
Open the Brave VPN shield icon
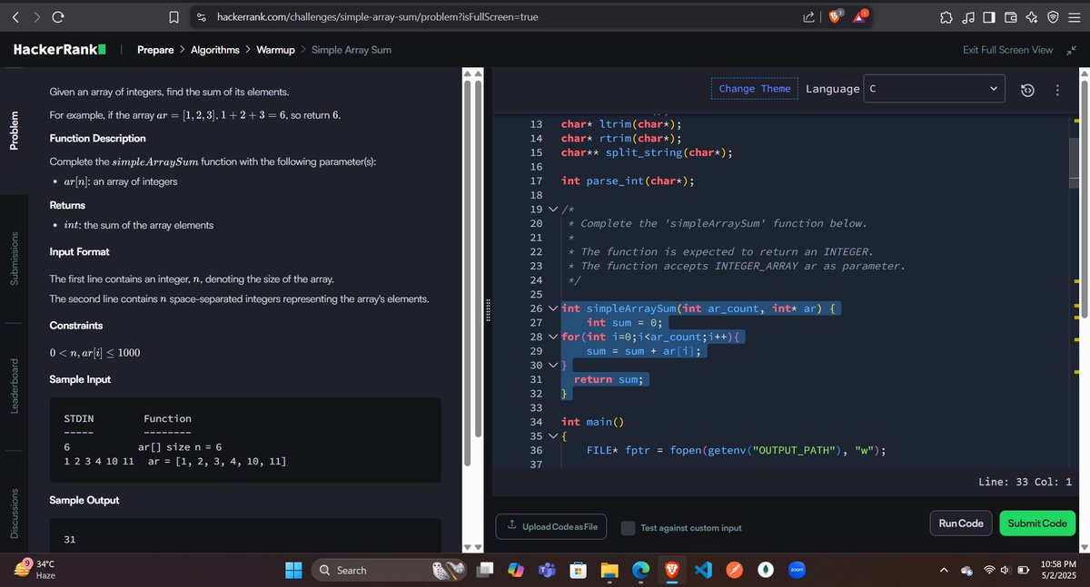click(1052, 17)
